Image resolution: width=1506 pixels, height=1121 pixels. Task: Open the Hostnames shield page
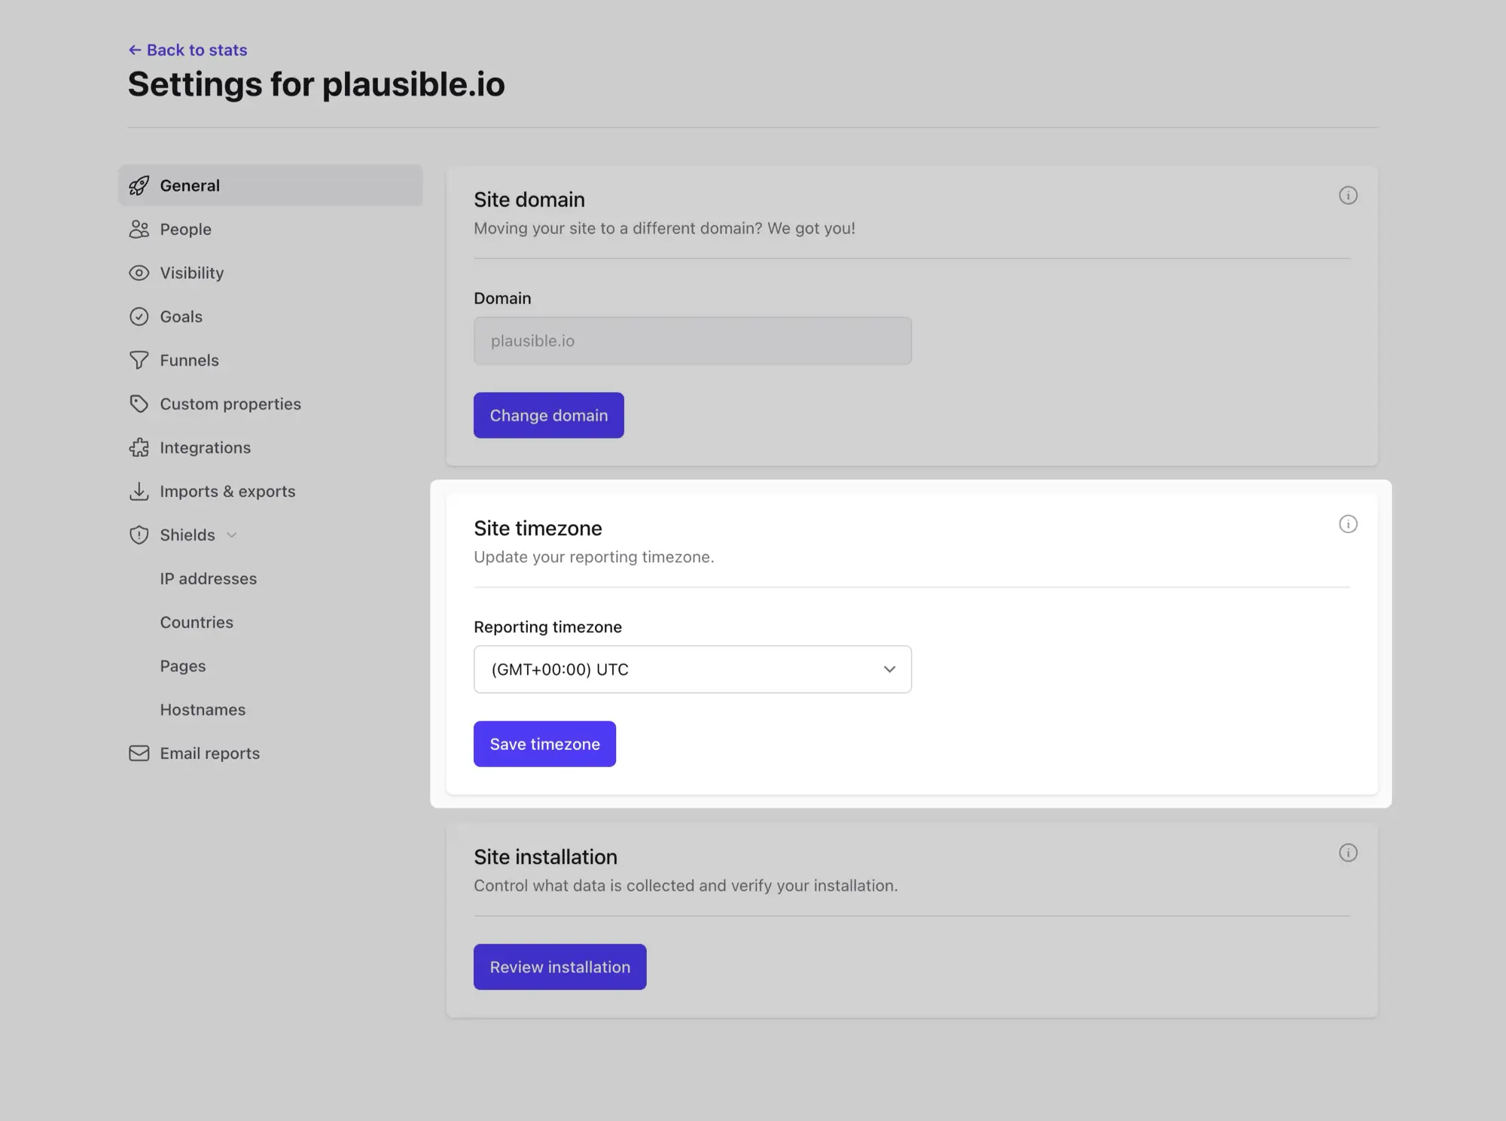(x=203, y=709)
